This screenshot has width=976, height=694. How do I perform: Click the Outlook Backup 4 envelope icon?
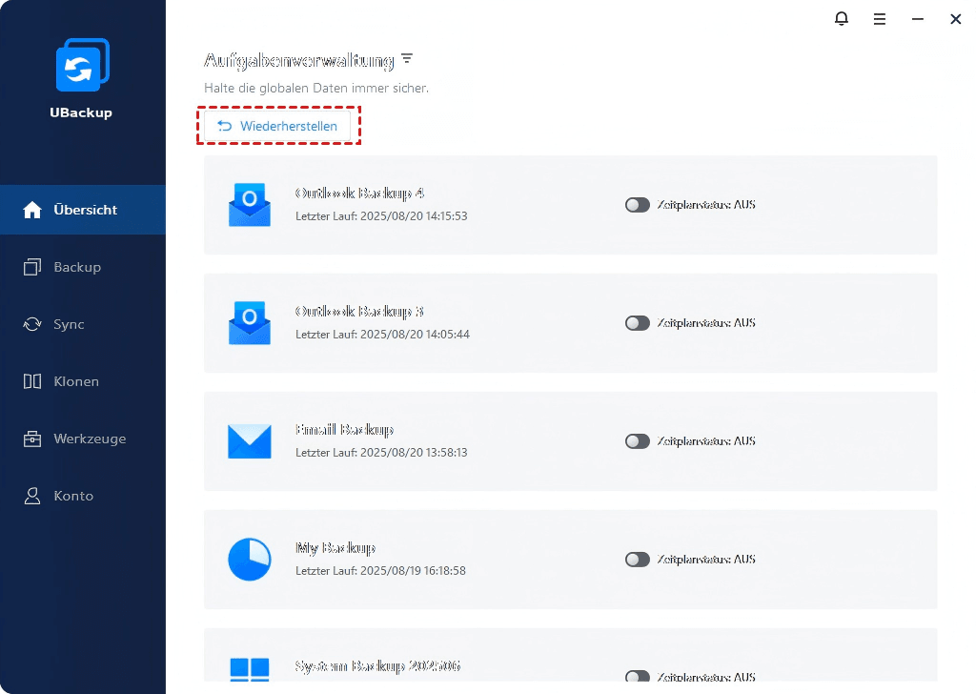[250, 205]
